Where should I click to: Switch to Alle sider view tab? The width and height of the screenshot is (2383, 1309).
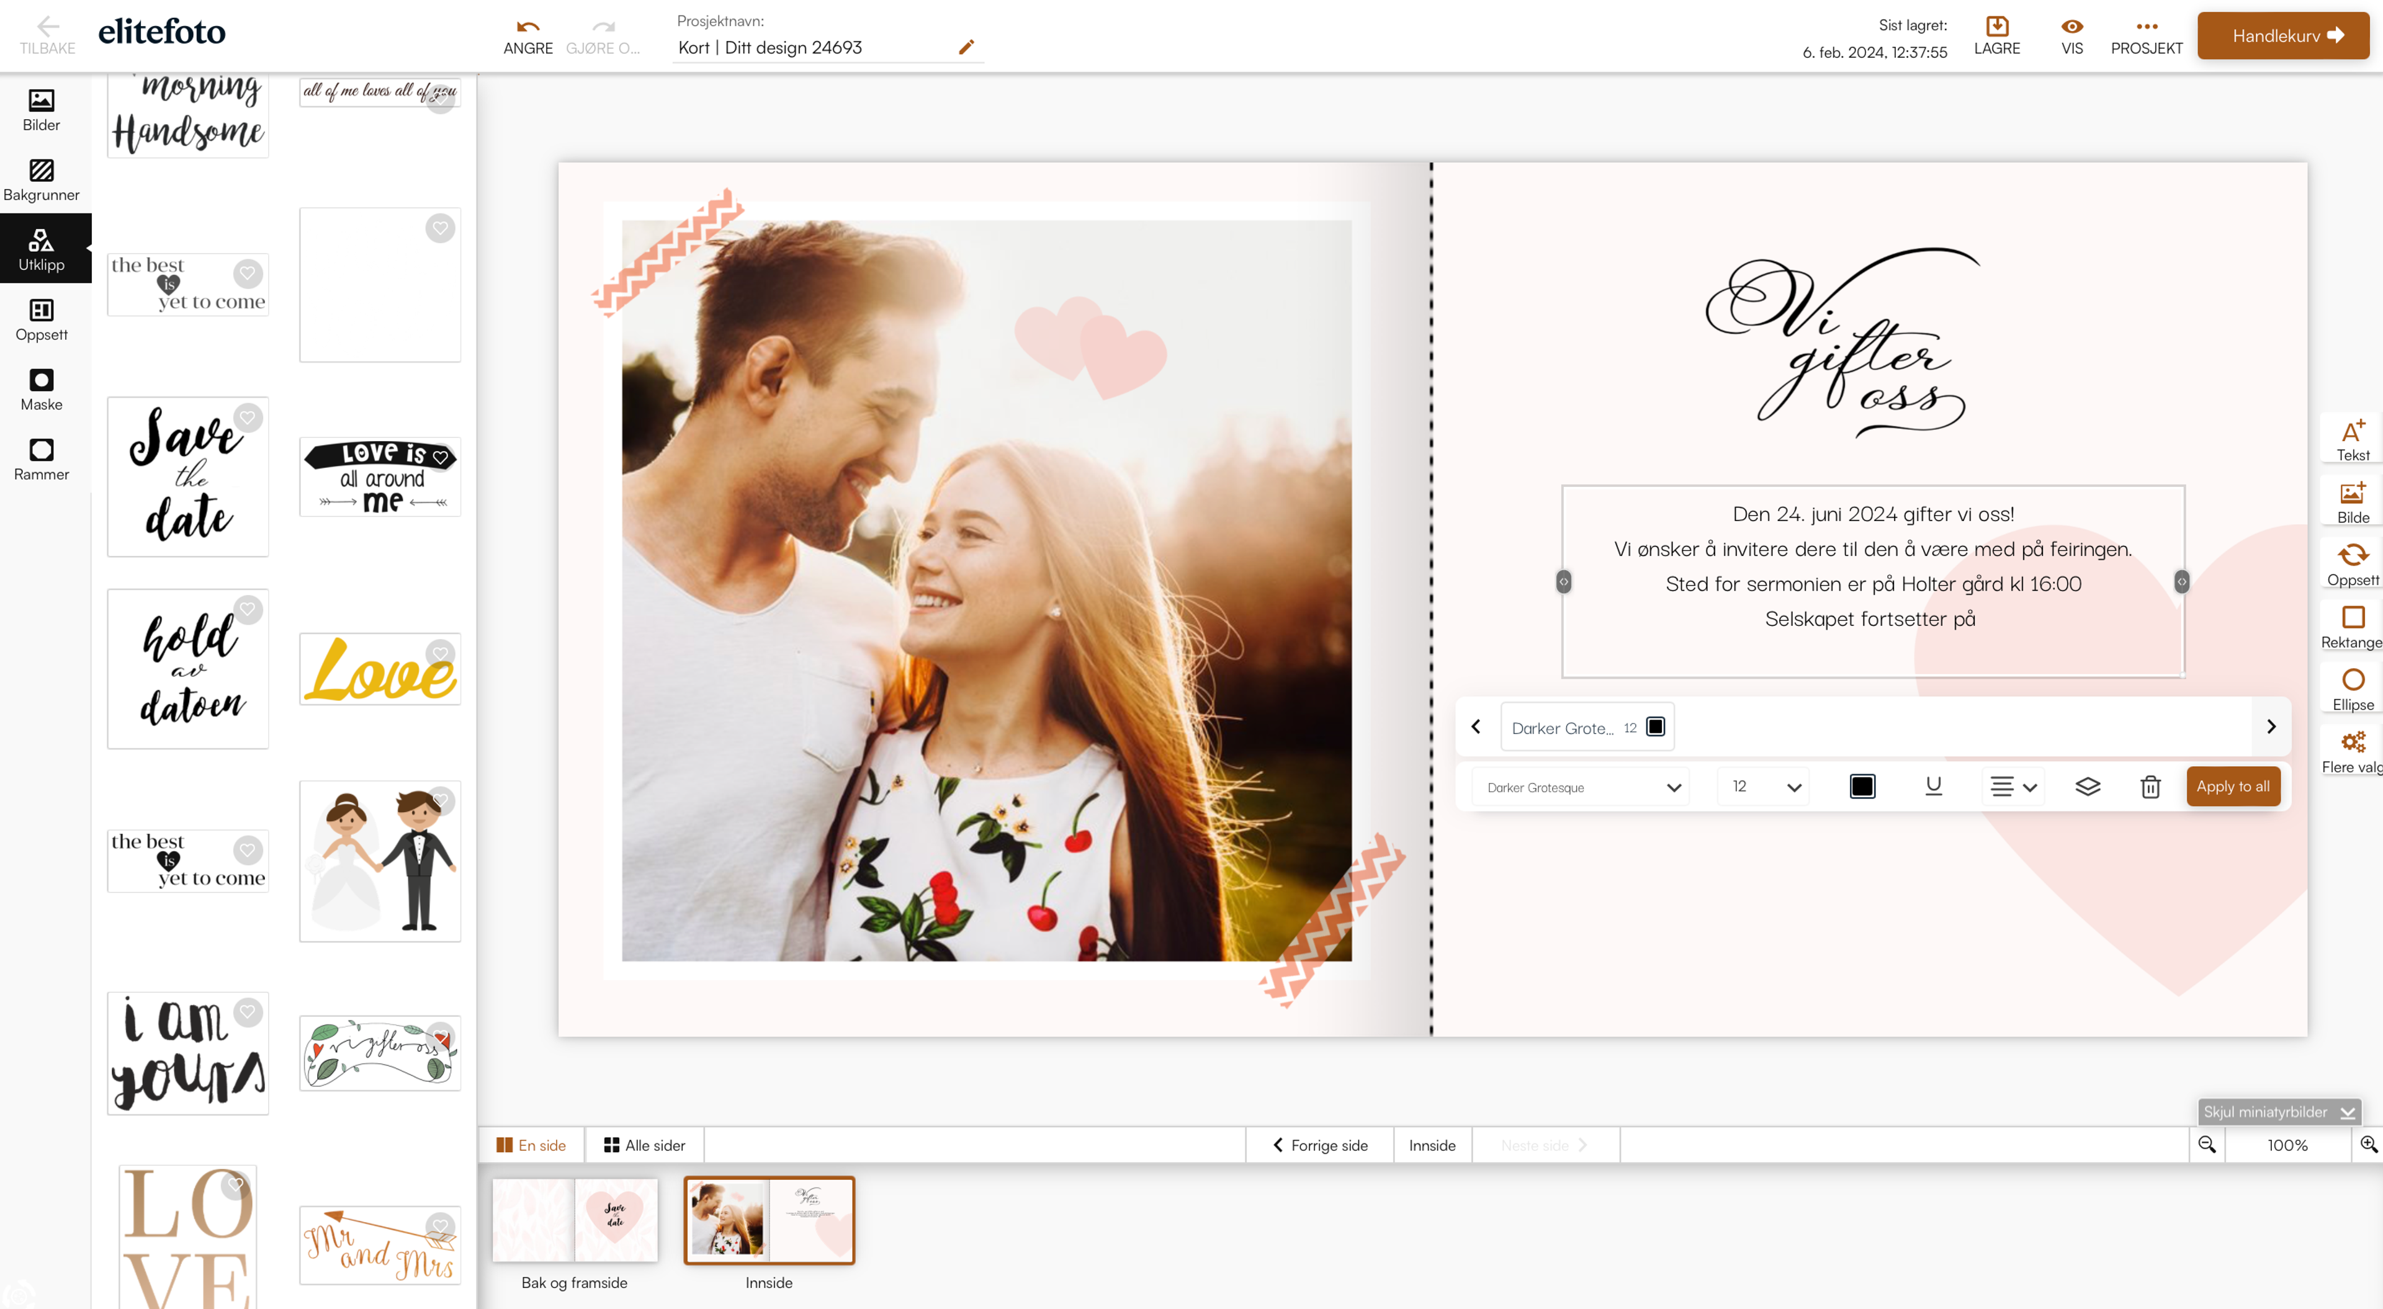[x=644, y=1145]
